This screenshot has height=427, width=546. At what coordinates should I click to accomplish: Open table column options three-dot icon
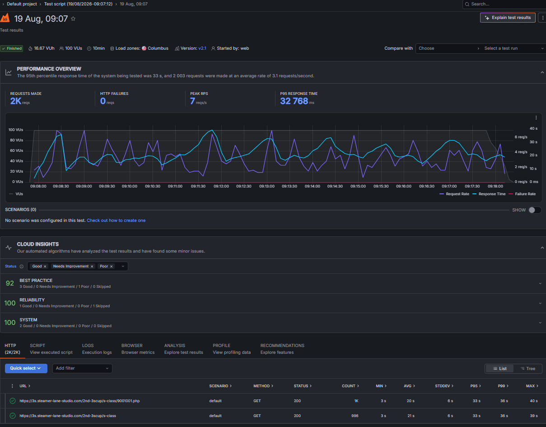[x=13, y=386]
